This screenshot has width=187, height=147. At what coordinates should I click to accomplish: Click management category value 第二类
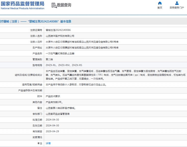click(x=49, y=59)
